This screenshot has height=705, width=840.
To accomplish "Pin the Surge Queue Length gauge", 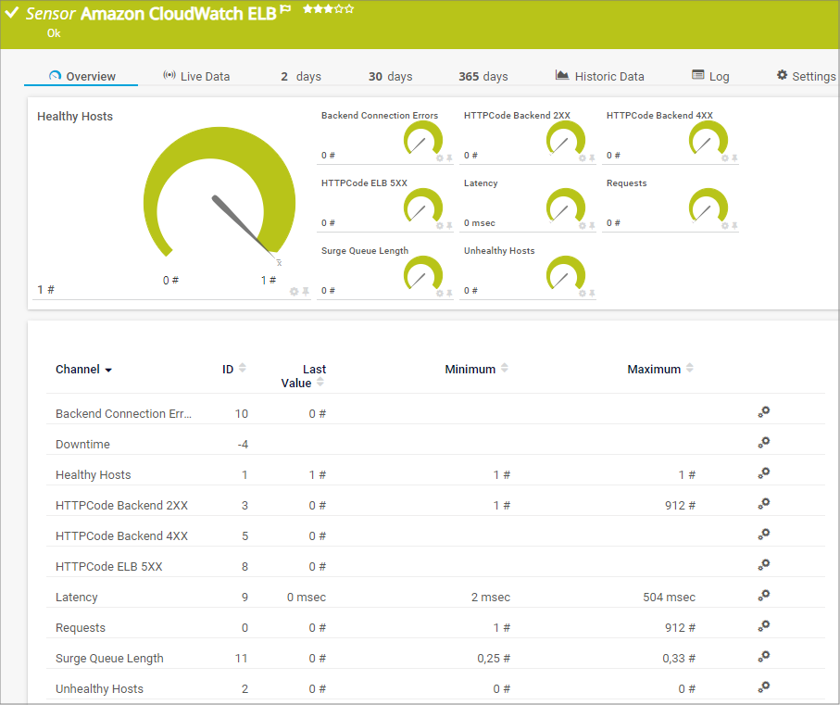I will pyautogui.click(x=449, y=294).
